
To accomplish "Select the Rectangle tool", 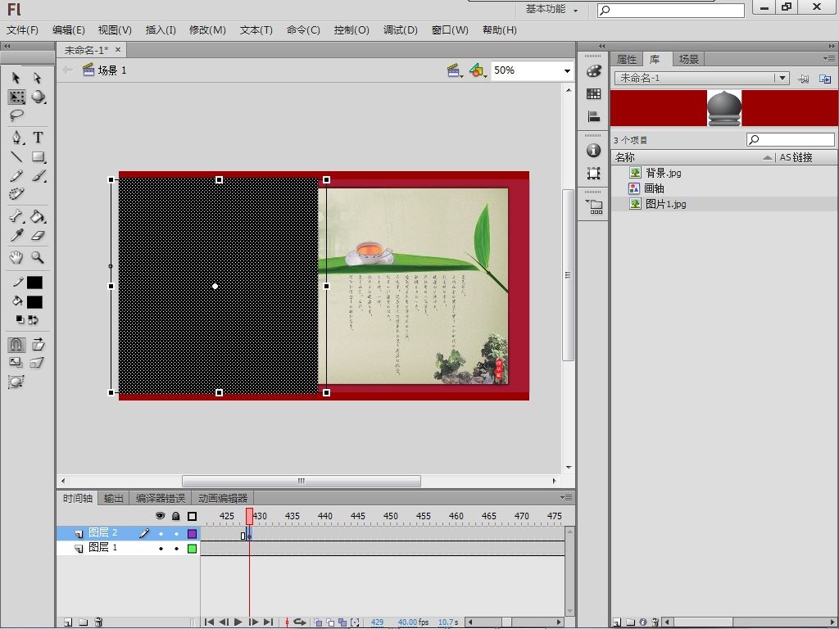I will pyautogui.click(x=38, y=156).
